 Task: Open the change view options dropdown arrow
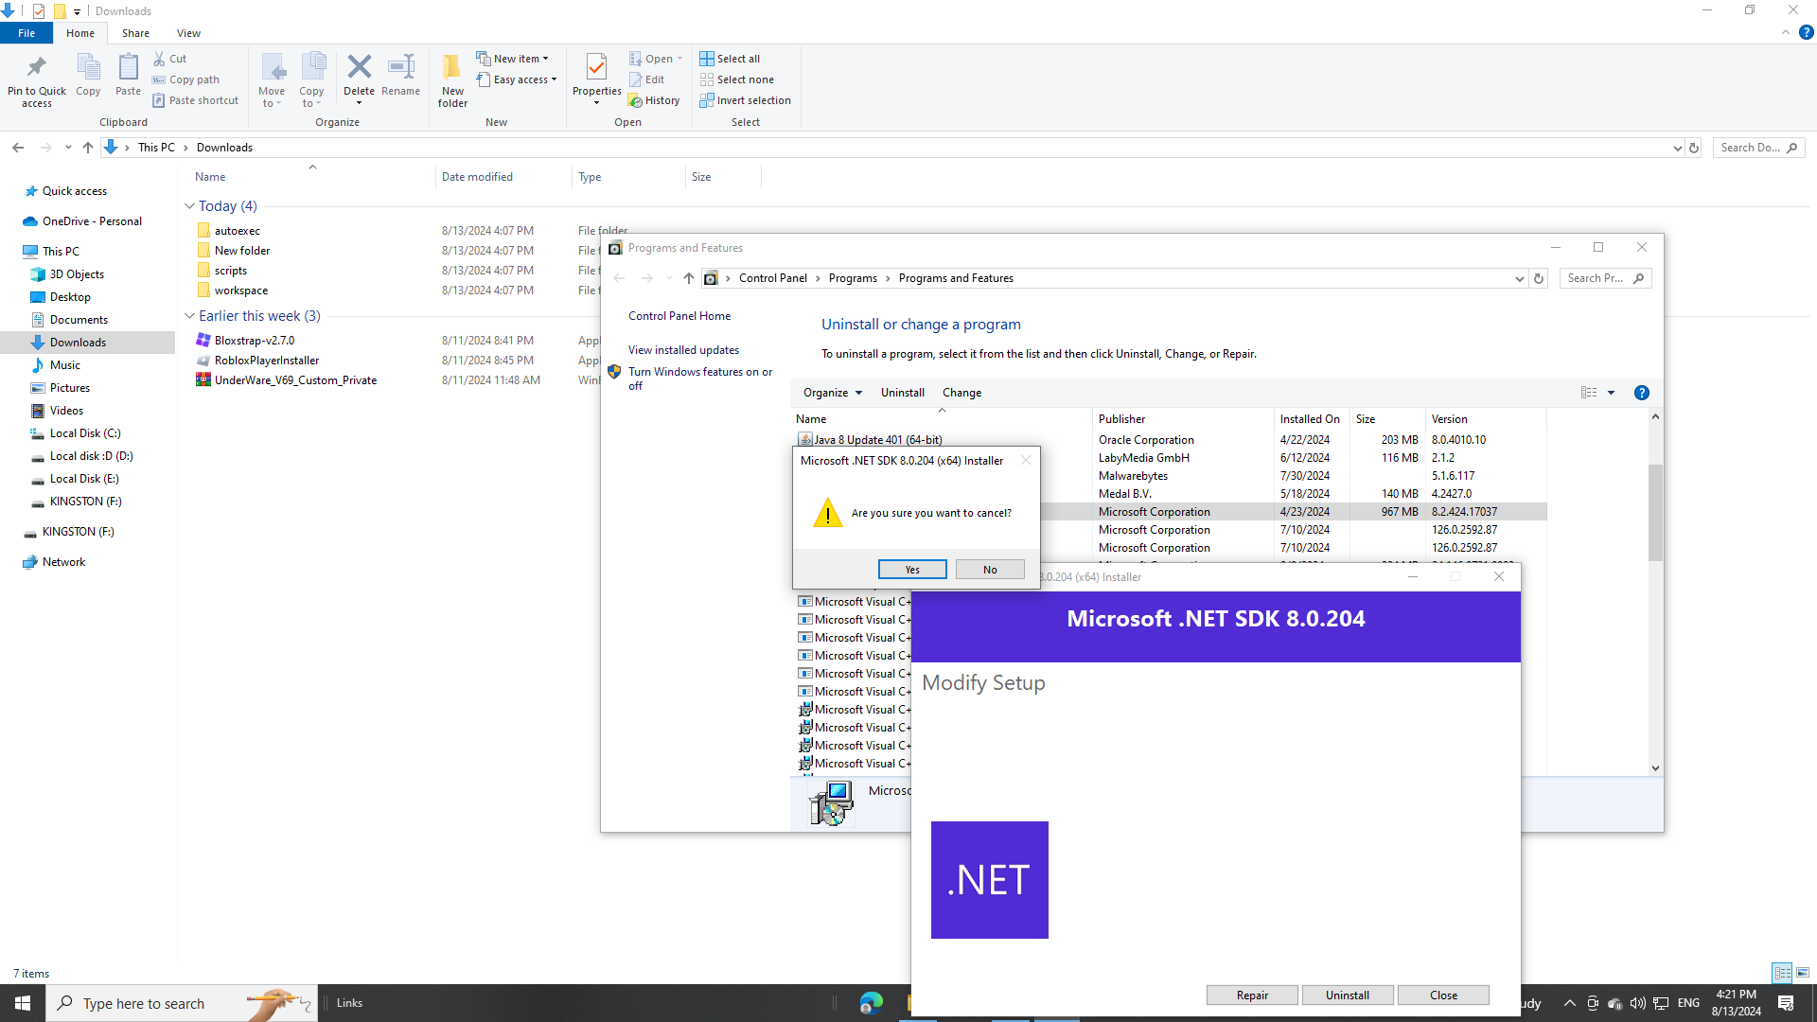1611,393
